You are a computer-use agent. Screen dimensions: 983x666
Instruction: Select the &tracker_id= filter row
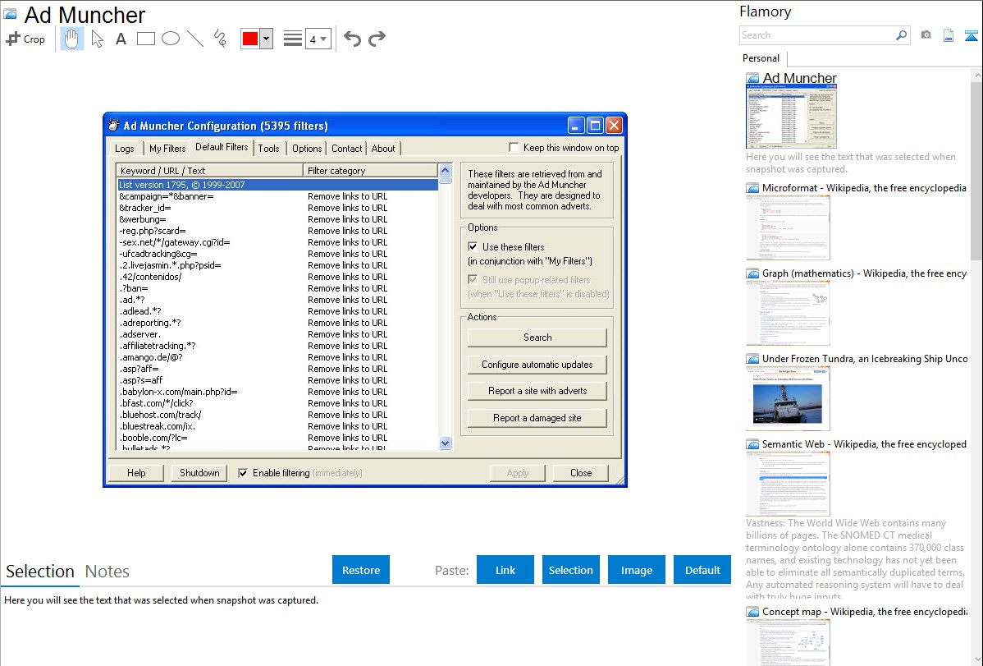coord(277,209)
